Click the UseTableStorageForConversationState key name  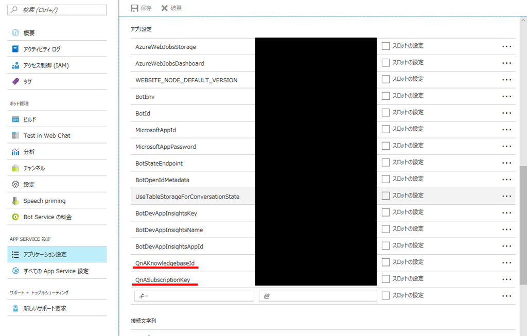[187, 197]
